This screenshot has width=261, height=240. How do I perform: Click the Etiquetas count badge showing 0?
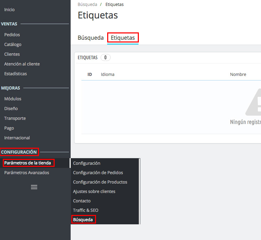pos(105,57)
